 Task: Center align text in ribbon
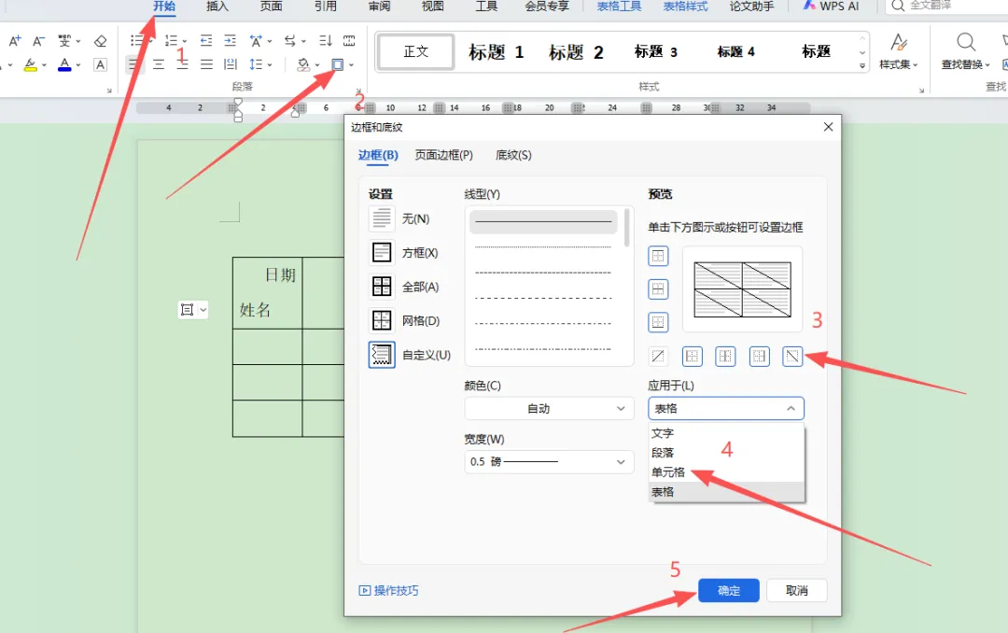tap(159, 64)
